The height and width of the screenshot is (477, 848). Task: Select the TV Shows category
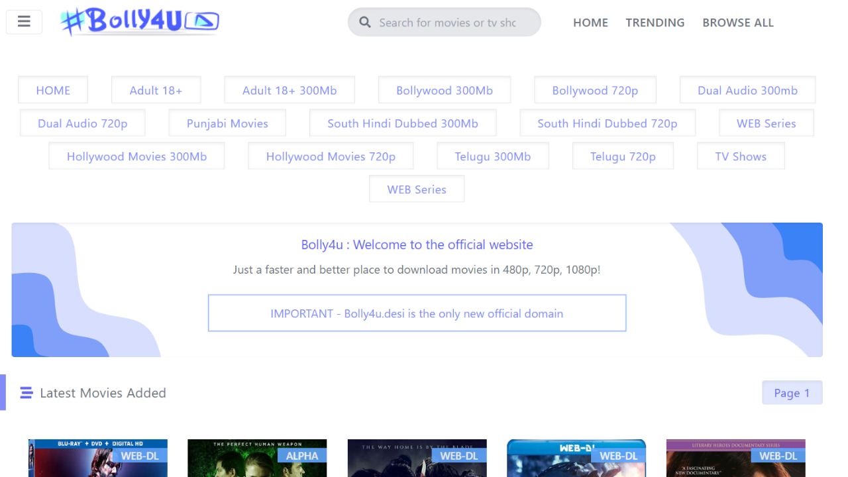(741, 156)
